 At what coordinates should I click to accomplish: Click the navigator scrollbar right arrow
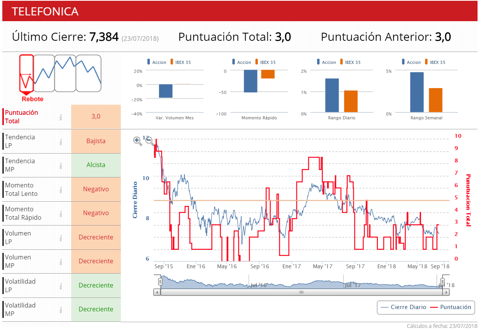pos(446,292)
